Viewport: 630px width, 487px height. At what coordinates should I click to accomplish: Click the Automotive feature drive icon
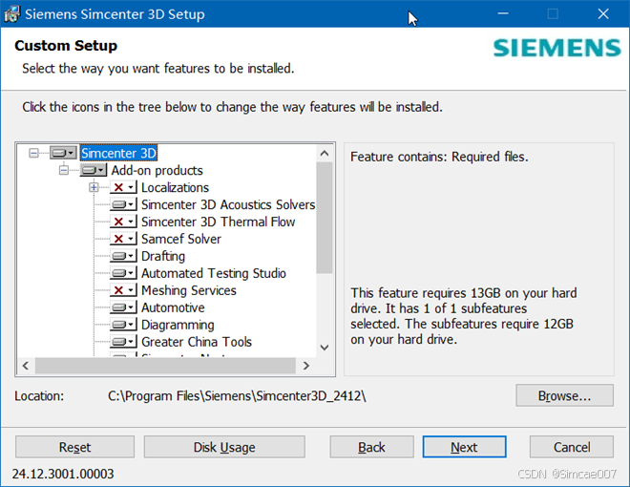(x=123, y=307)
